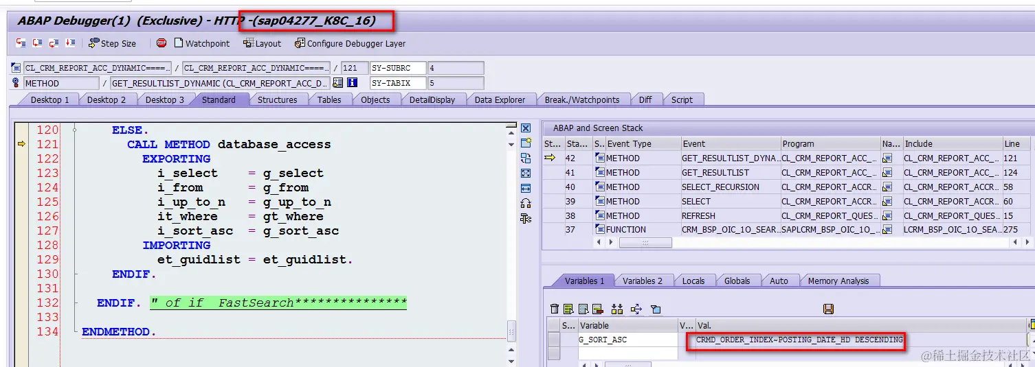The height and width of the screenshot is (367, 1035).
Task: Click the replace tool icon in the side strip
Action: click(x=526, y=158)
